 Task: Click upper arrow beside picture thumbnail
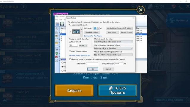(81, 29)
